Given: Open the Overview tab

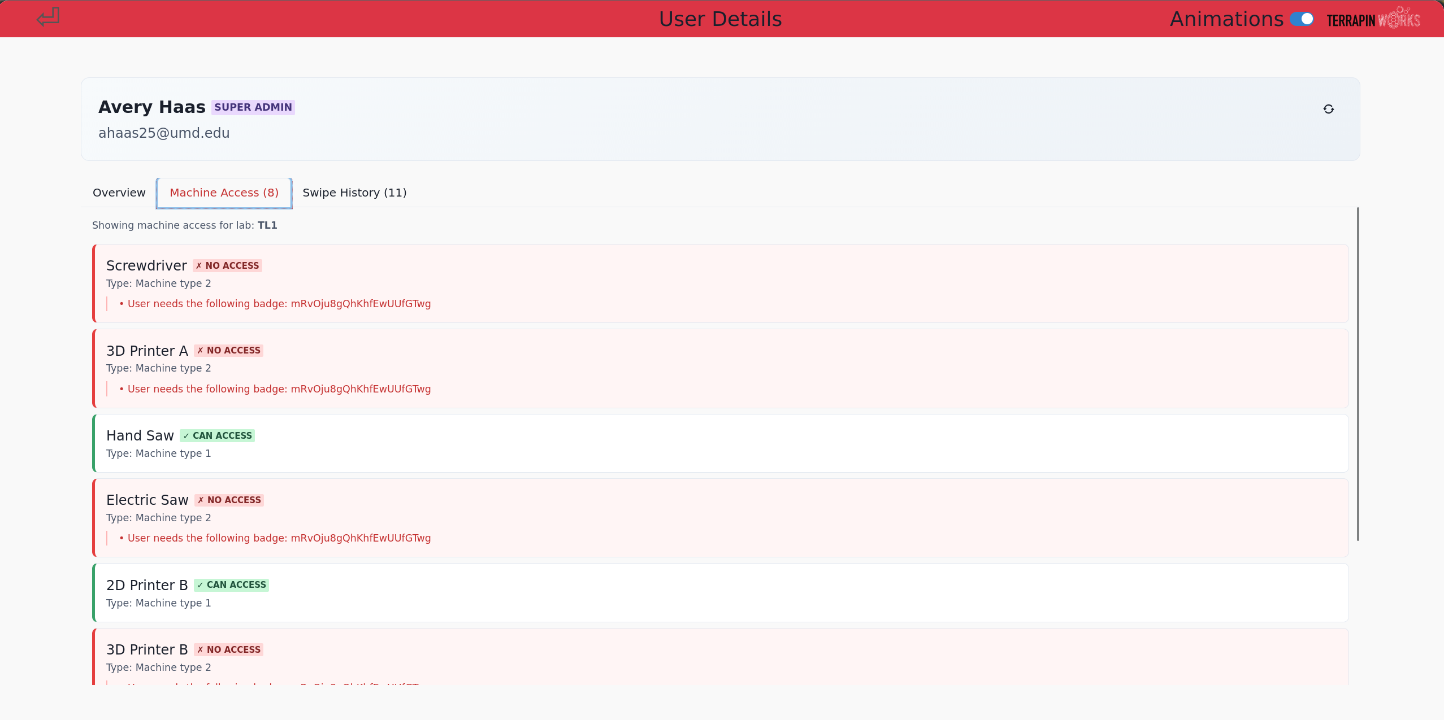Looking at the screenshot, I should (x=119, y=193).
